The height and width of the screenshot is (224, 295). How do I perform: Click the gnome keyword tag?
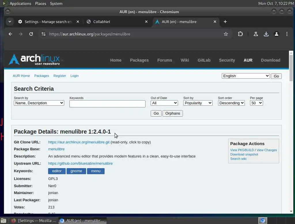tap(76, 171)
